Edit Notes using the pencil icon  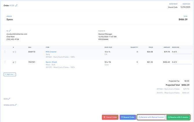tap(9, 99)
